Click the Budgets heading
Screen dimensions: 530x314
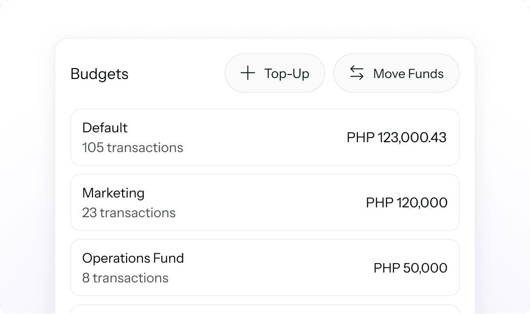(99, 74)
